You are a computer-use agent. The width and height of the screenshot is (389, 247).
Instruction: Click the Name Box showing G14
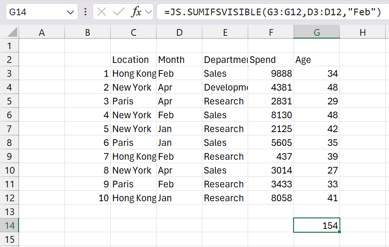pyautogui.click(x=36, y=12)
